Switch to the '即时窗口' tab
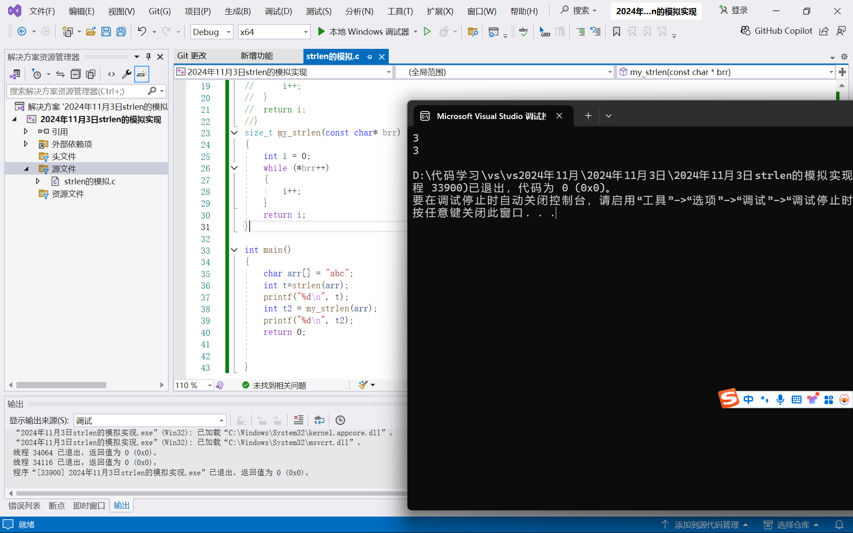Viewport: 853px width, 533px height. coord(89,505)
